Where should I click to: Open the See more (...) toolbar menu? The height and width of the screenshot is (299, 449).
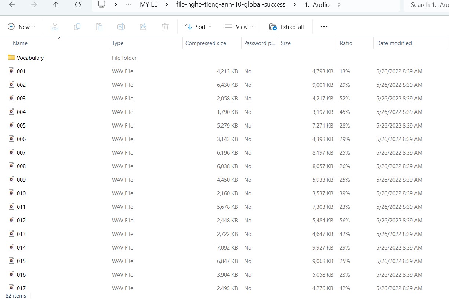point(323,26)
